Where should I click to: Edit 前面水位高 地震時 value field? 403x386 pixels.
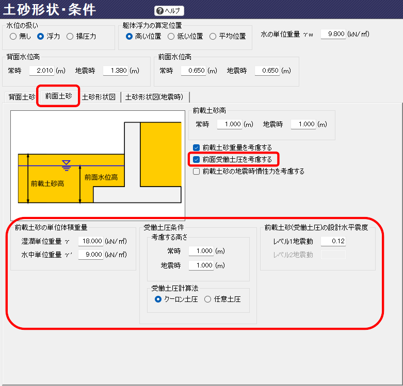(267, 71)
